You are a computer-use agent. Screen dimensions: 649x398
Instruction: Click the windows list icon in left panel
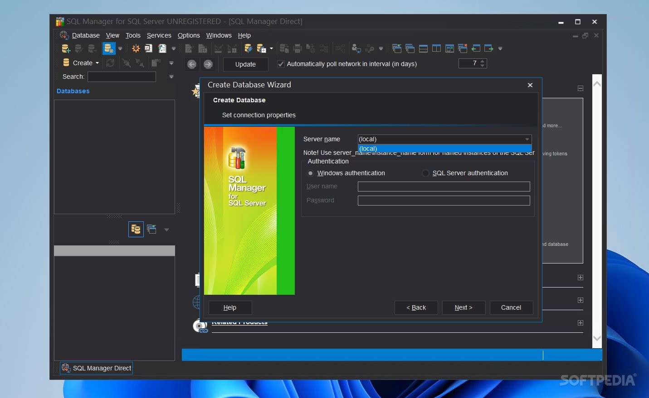(x=151, y=230)
